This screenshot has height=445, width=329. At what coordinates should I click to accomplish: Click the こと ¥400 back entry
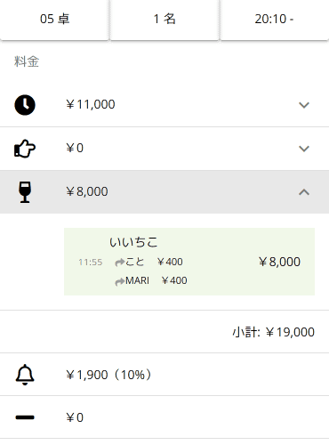coord(148,262)
